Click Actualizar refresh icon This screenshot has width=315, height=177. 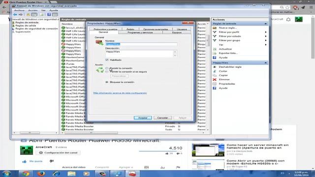pyautogui.click(x=215, y=49)
